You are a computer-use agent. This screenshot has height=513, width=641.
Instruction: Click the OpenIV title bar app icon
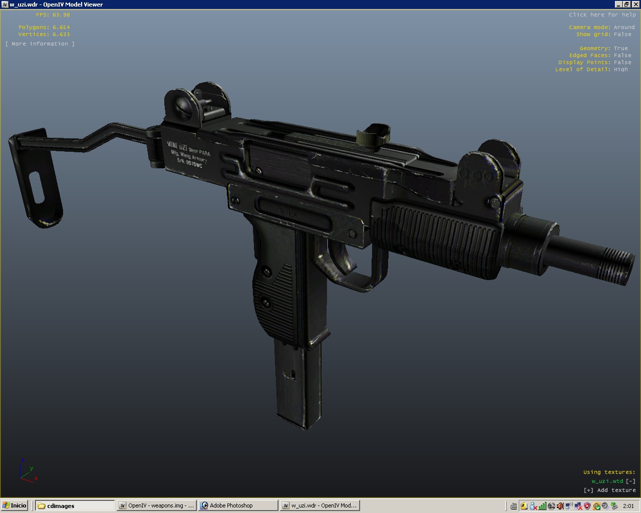[x=5, y=5]
